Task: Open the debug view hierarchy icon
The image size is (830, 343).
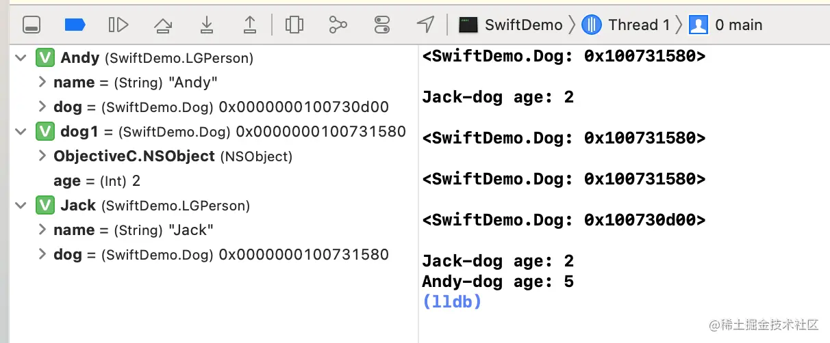Action: (294, 25)
